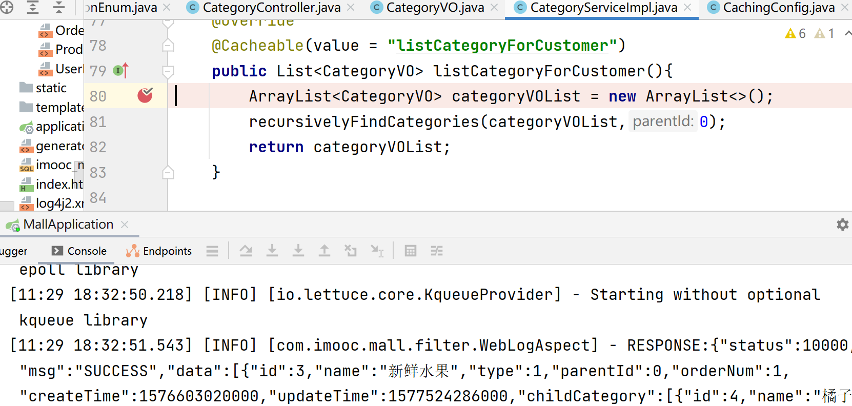This screenshot has width=852, height=406.
Task: Click the fold end marker on line 83
Action: tap(168, 173)
